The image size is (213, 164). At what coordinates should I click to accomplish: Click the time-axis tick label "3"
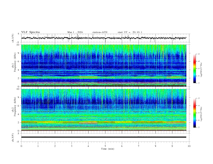click(72, 146)
